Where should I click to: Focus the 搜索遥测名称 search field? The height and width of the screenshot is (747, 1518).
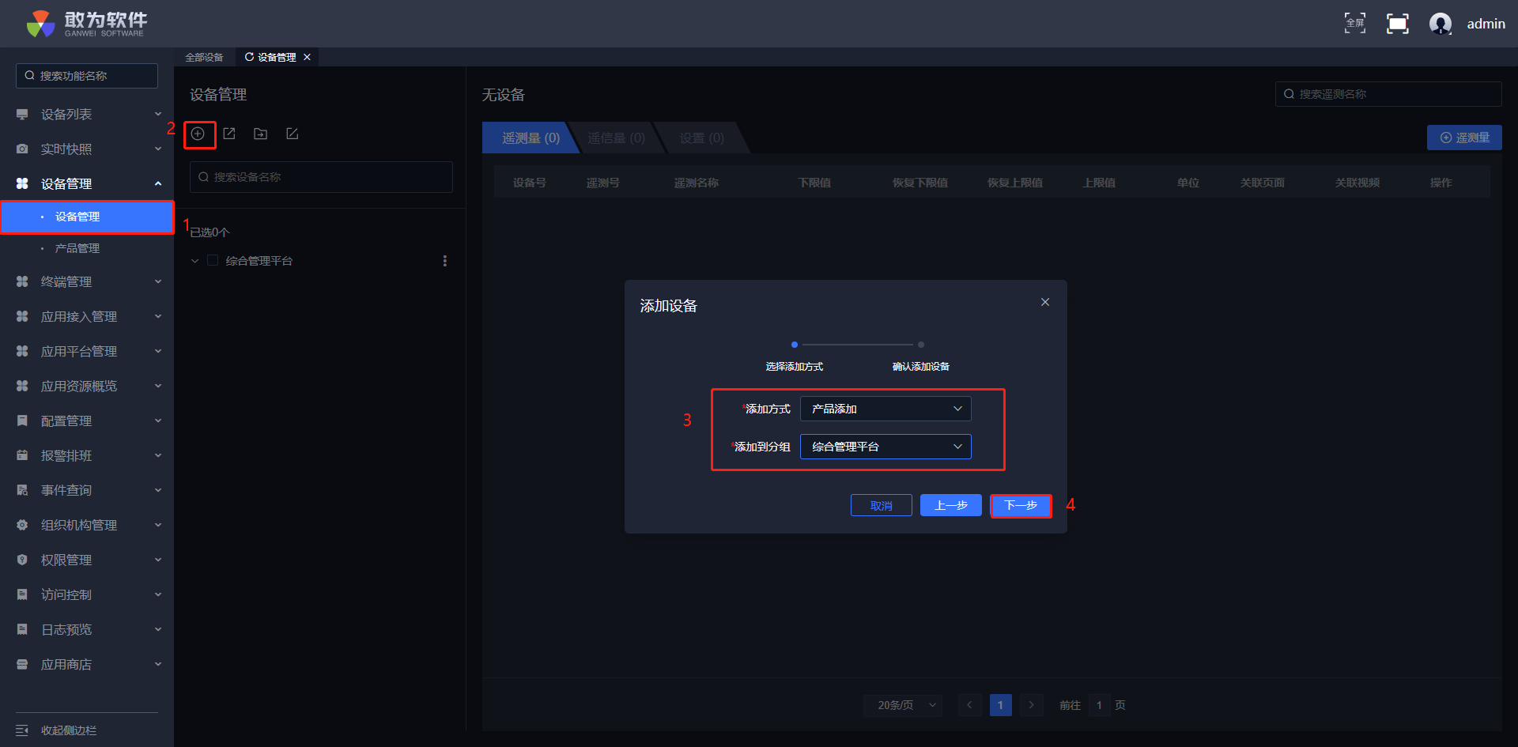point(1388,94)
